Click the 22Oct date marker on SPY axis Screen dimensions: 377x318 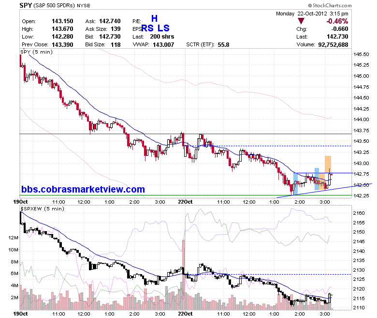click(x=185, y=202)
